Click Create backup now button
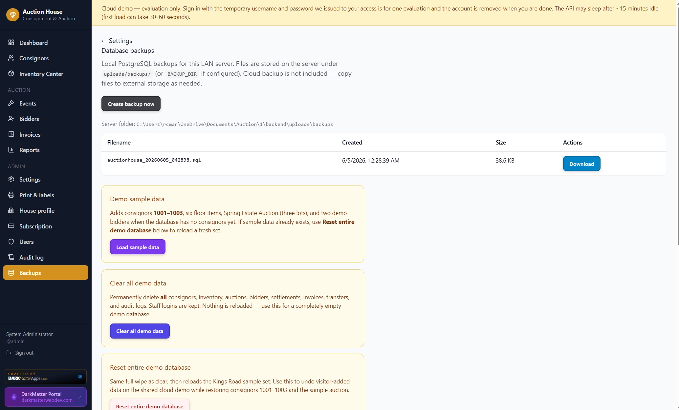 point(131,104)
